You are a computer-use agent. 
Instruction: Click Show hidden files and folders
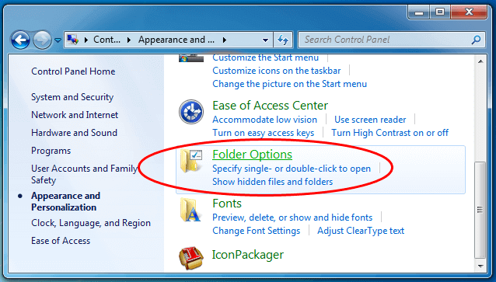point(272,182)
